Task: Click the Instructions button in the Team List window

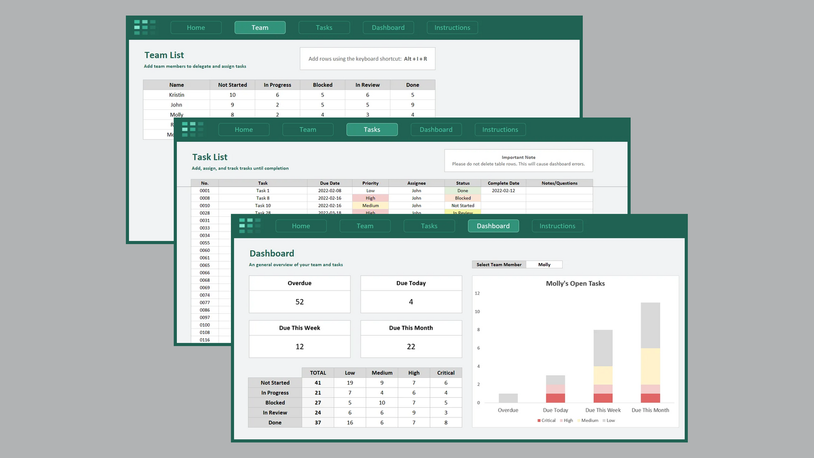Action: [x=452, y=28]
